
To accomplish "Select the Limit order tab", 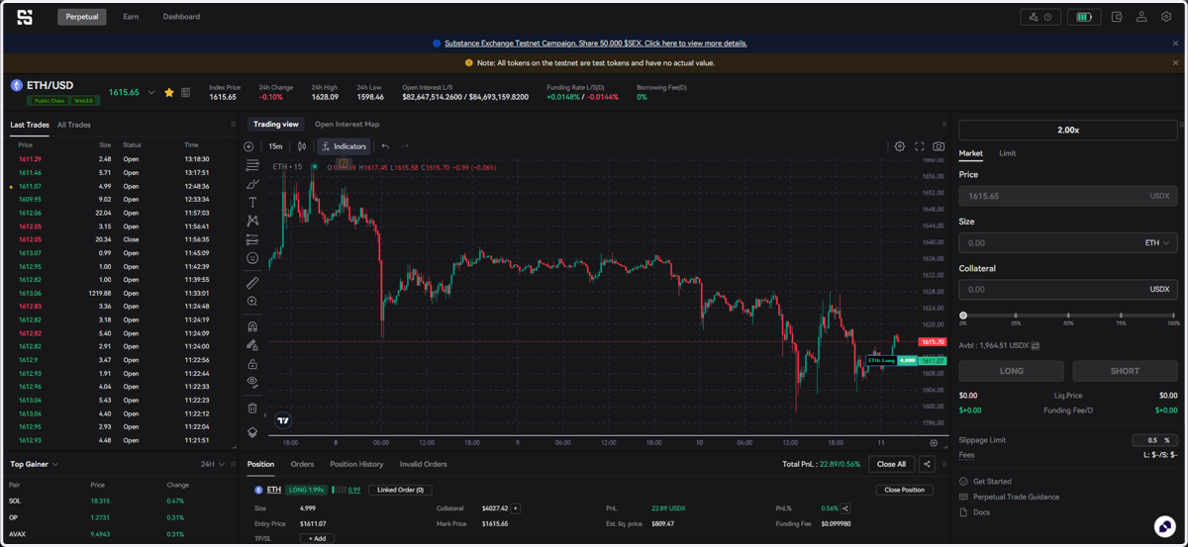I will tap(1007, 153).
